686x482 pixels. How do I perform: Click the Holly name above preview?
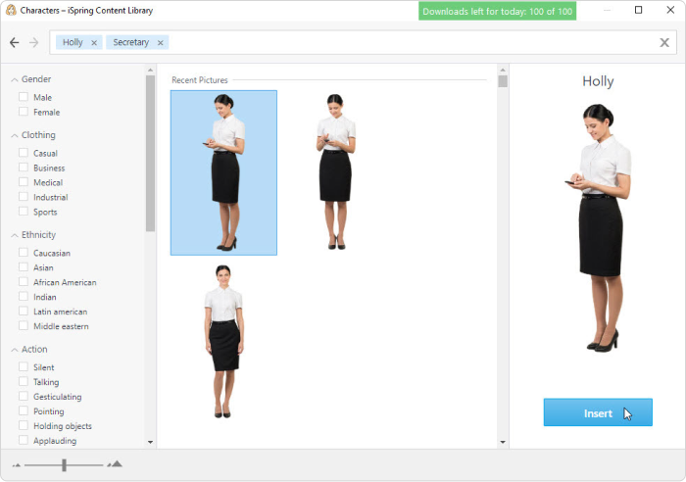pos(598,81)
